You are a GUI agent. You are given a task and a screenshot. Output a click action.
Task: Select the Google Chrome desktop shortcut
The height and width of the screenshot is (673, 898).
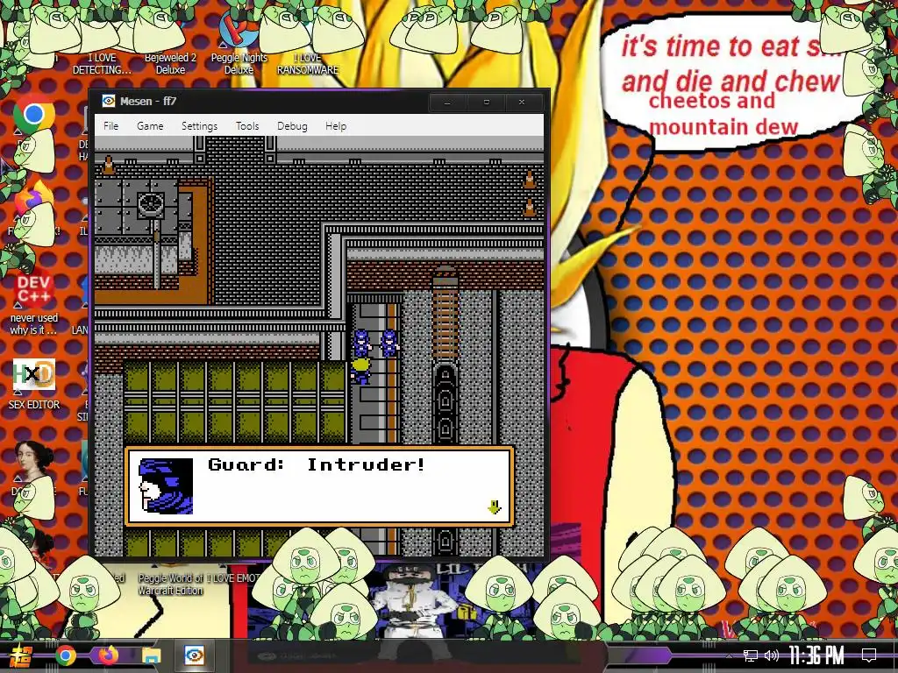click(34, 115)
